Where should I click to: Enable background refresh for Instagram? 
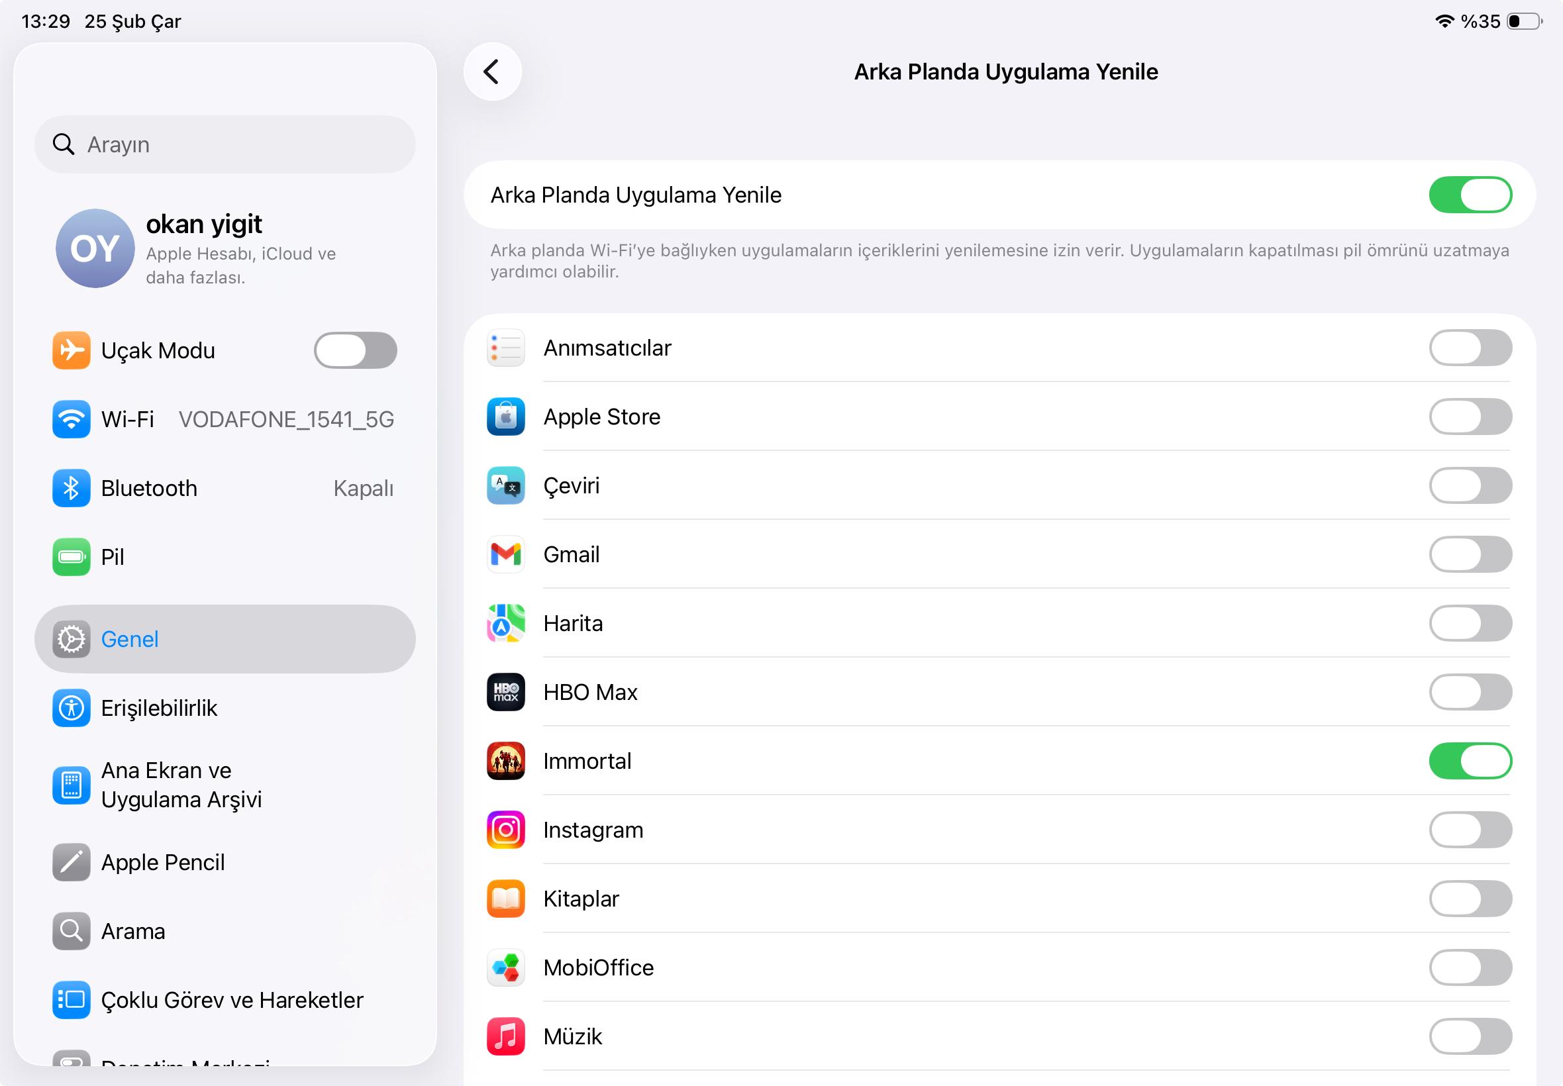(1470, 830)
